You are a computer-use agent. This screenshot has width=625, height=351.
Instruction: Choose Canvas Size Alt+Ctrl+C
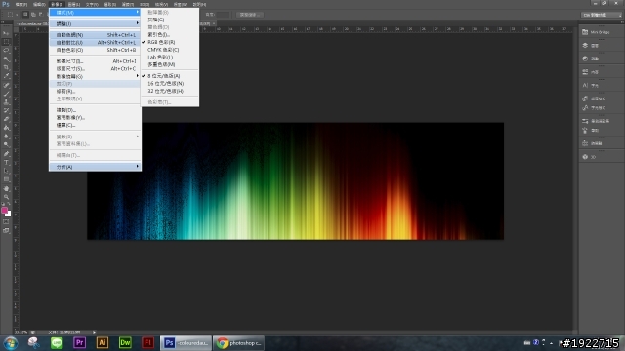[x=96, y=69]
